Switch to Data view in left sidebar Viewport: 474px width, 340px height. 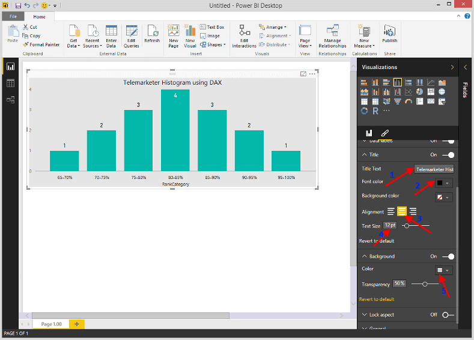10,83
